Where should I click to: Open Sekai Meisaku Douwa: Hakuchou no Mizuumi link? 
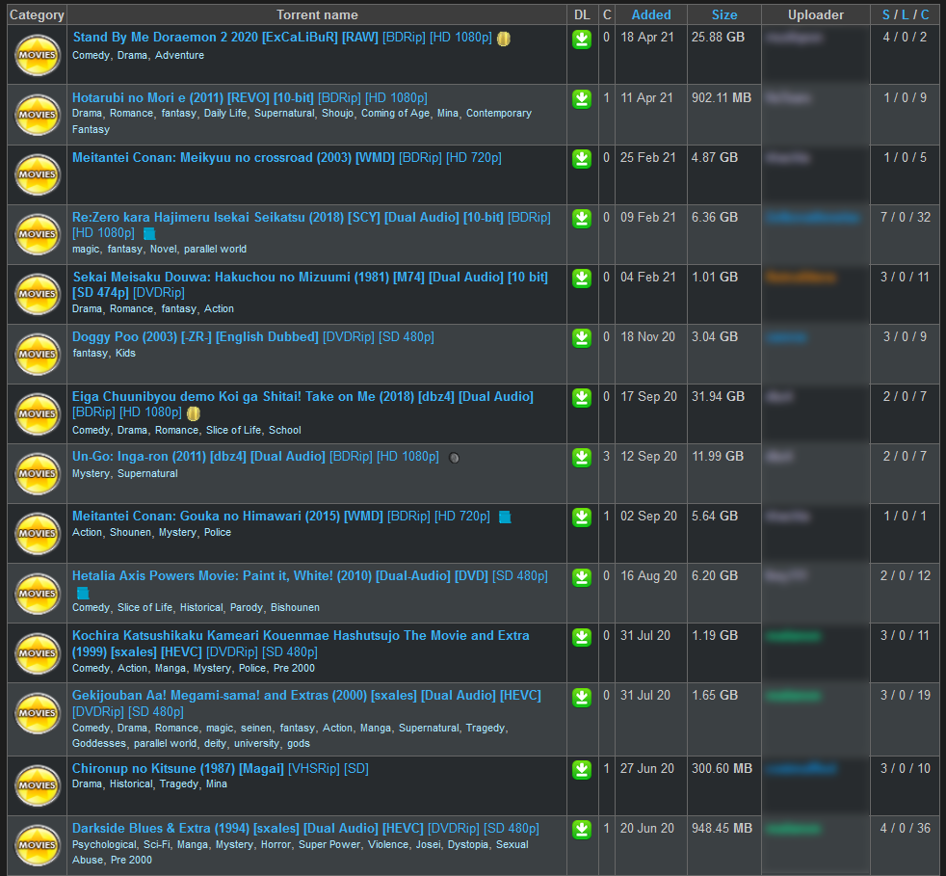pyautogui.click(x=310, y=285)
